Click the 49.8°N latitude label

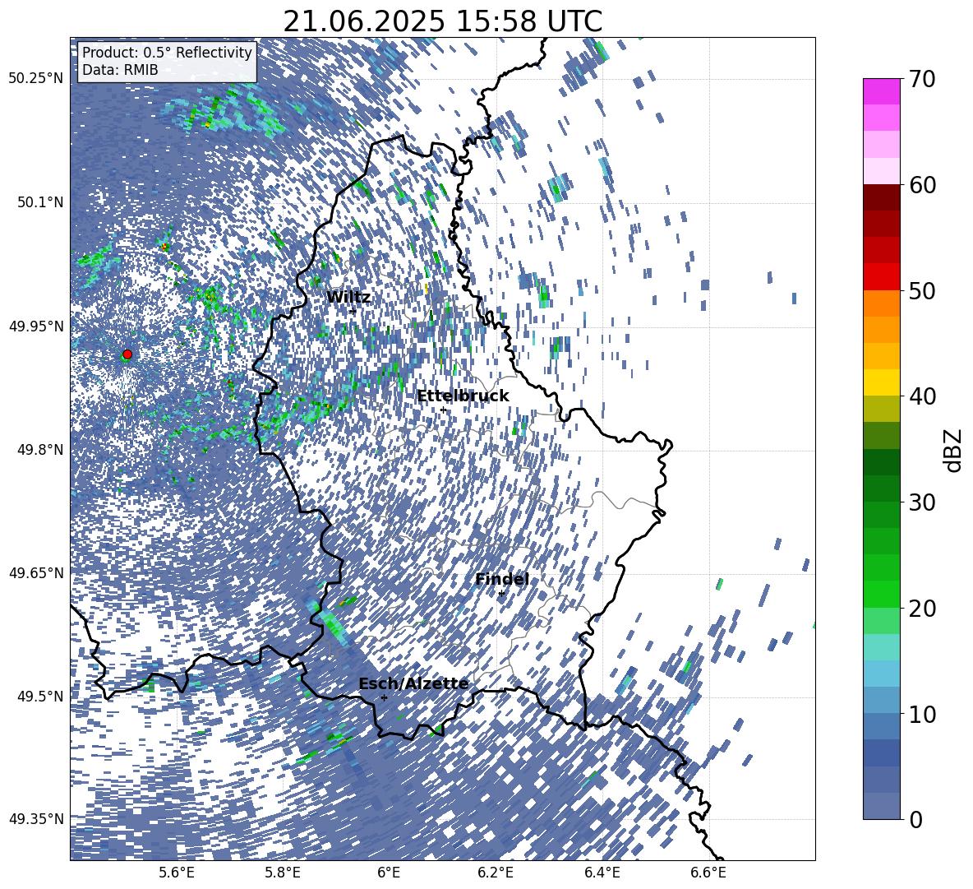(39, 449)
